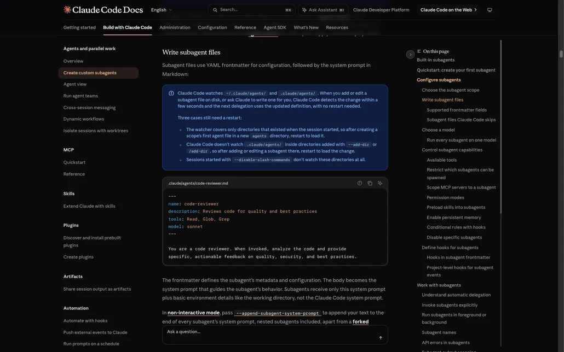Image resolution: width=564 pixels, height=352 pixels.
Task: Click the circled report icon in code block header
Action: tap(360, 183)
